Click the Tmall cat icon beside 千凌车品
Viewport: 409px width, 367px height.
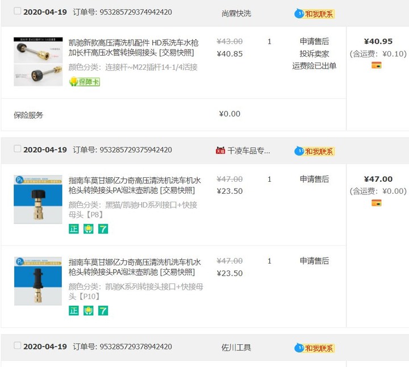pyautogui.click(x=220, y=151)
